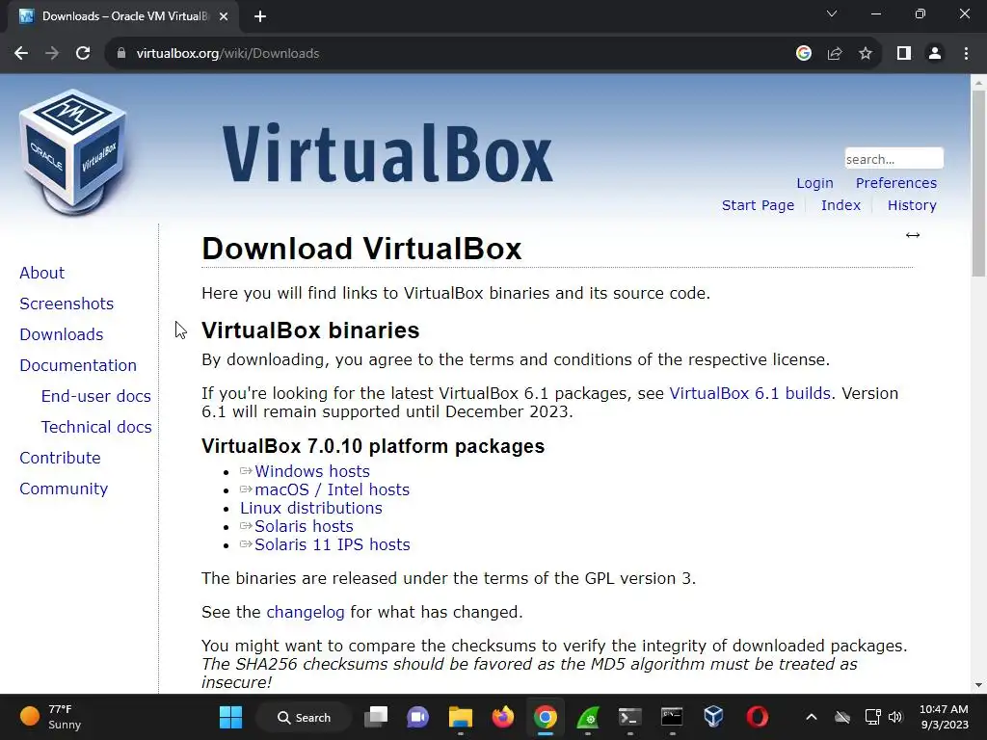Click the VirtualBox cube logo
Viewport: 987px width, 740px height.
(x=73, y=152)
